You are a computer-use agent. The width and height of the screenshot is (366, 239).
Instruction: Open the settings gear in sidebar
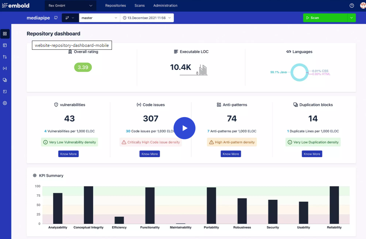(5, 103)
